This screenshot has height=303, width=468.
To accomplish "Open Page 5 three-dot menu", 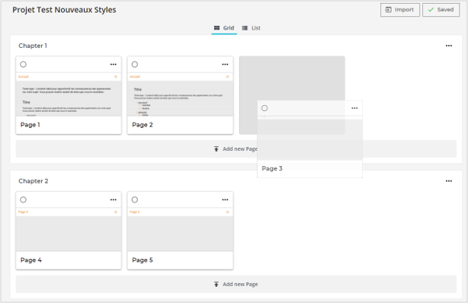I will click(225, 199).
